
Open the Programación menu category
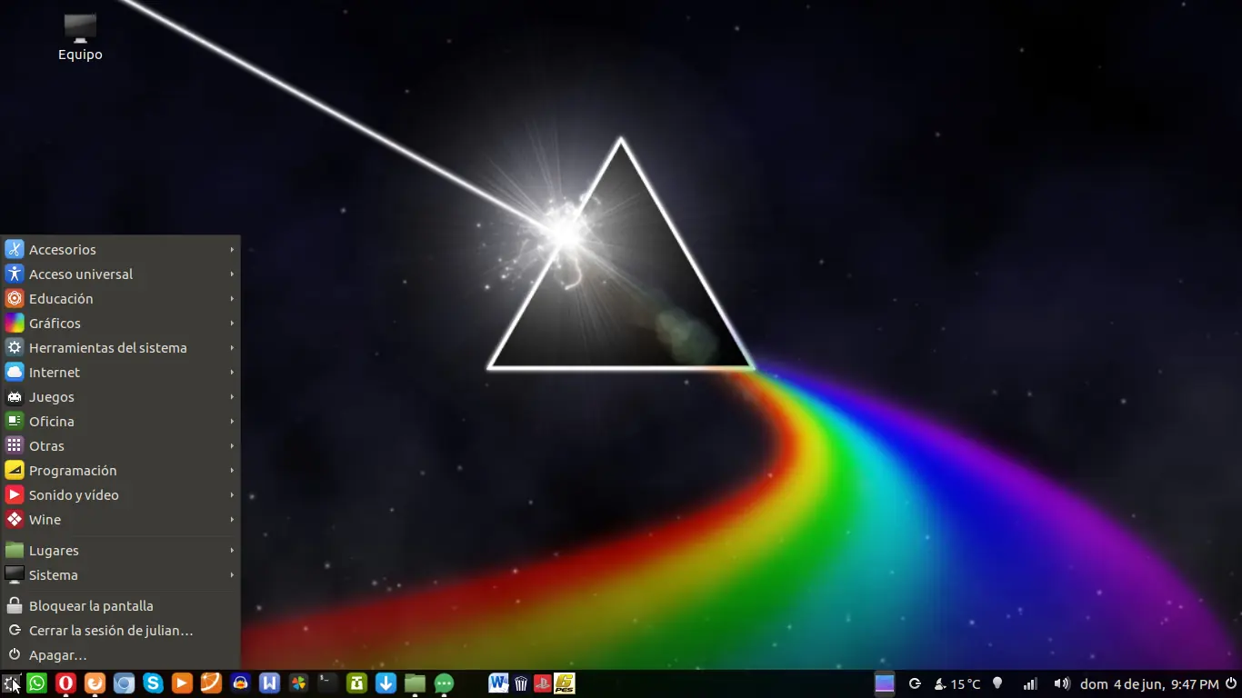coord(120,470)
